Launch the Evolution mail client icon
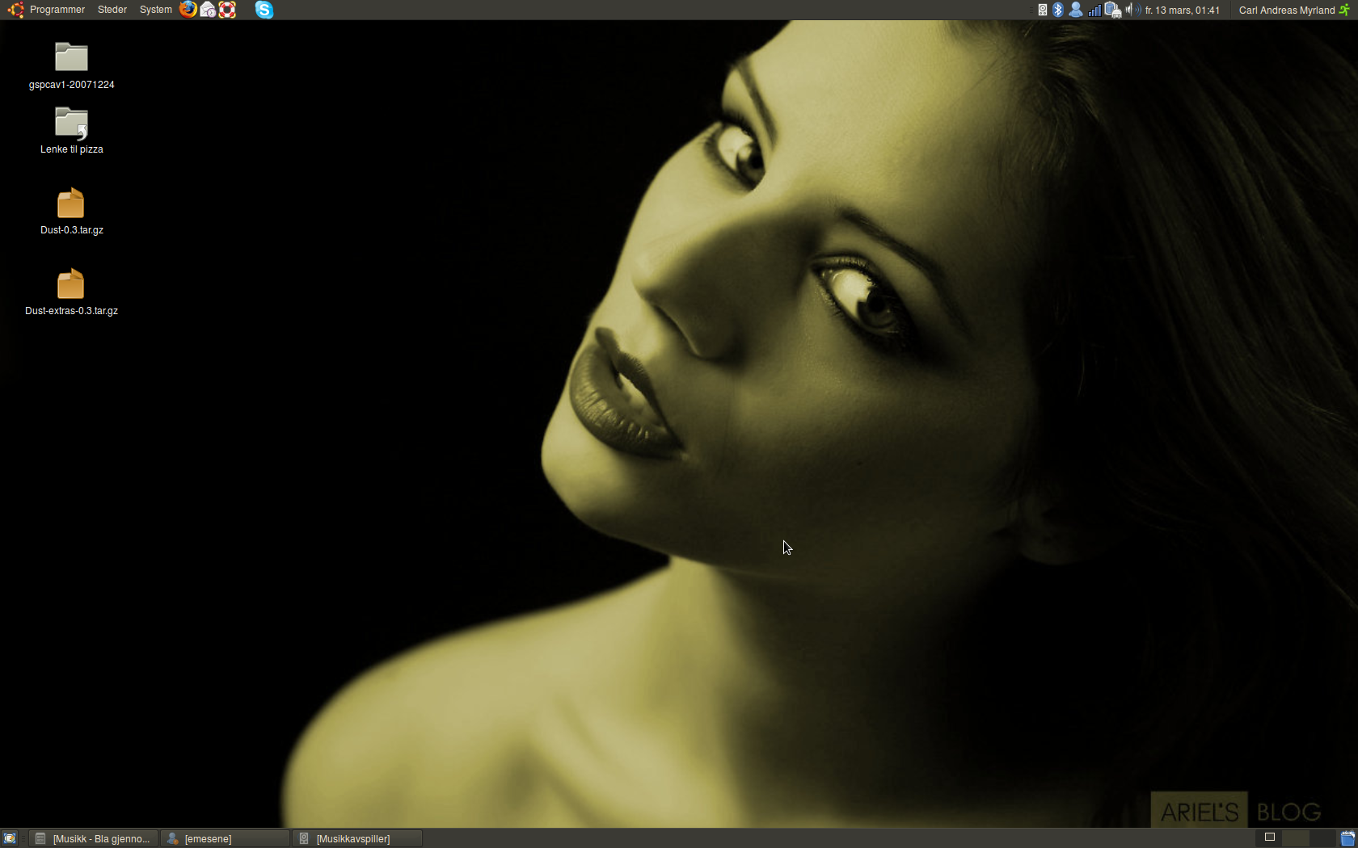The image size is (1358, 848). [208, 10]
